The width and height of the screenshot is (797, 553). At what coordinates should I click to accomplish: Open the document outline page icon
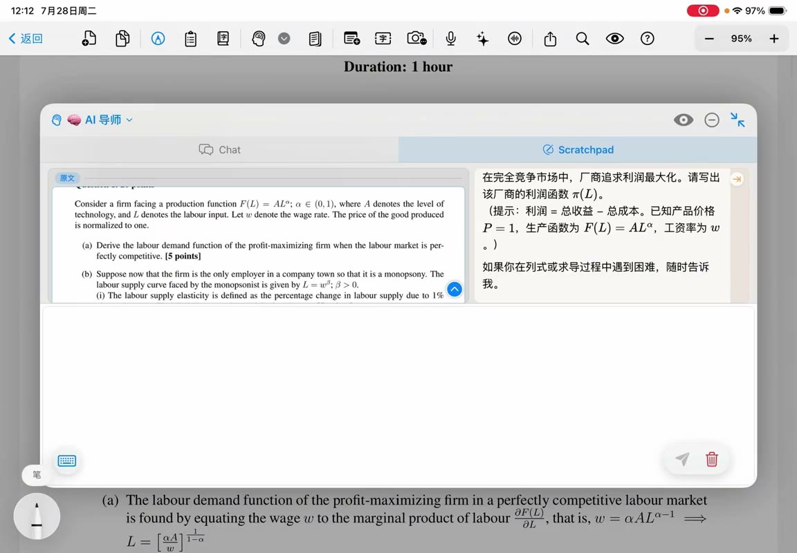click(x=315, y=39)
